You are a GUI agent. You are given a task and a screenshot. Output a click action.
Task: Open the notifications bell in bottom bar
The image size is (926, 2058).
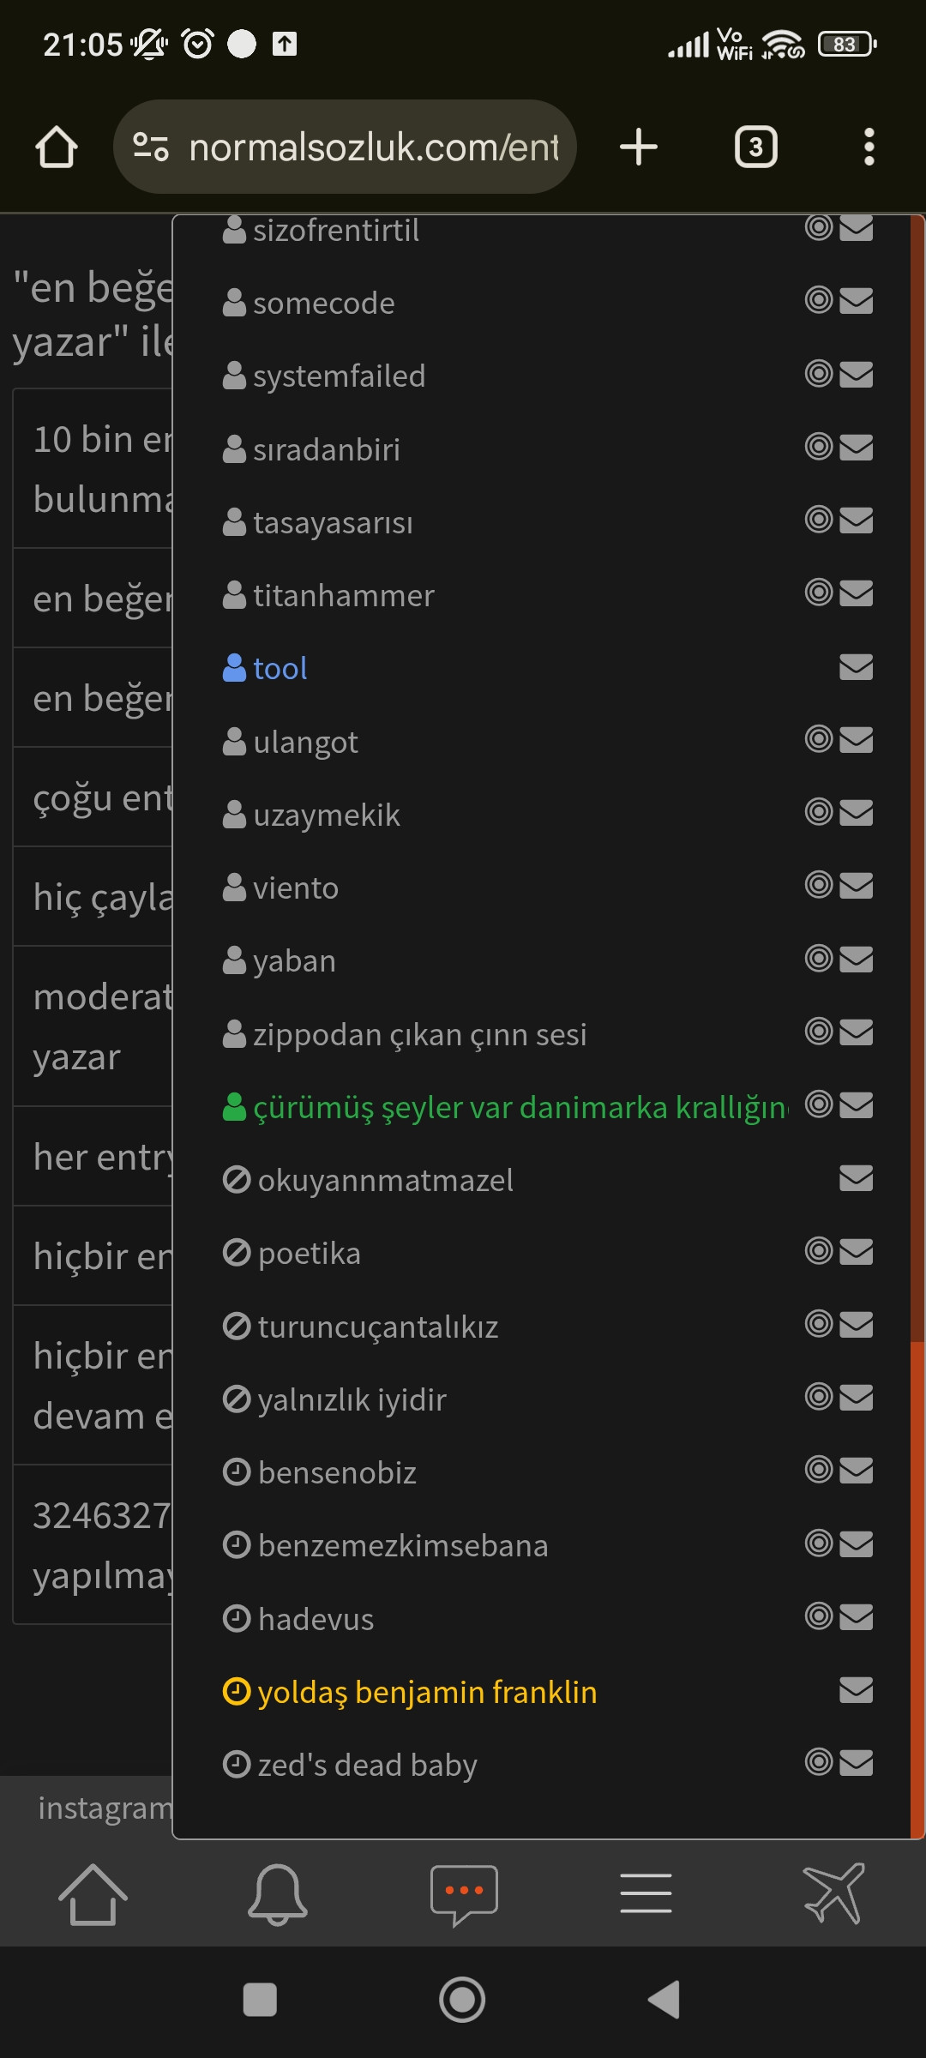coord(277,1893)
